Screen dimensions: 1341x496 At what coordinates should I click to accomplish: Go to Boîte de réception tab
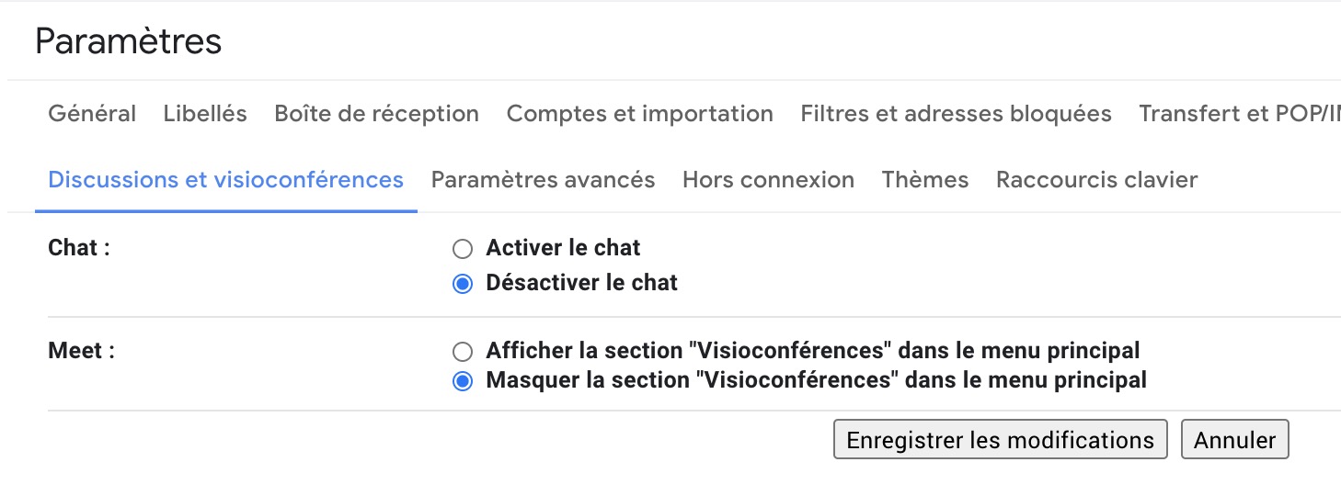pos(376,114)
